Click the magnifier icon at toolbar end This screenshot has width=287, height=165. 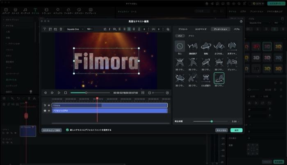click(168, 29)
